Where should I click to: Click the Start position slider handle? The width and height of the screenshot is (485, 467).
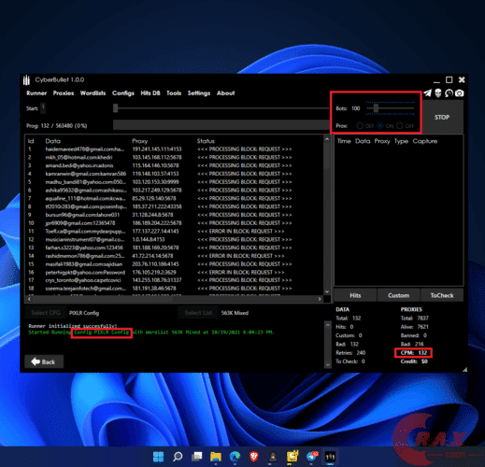click(116, 108)
